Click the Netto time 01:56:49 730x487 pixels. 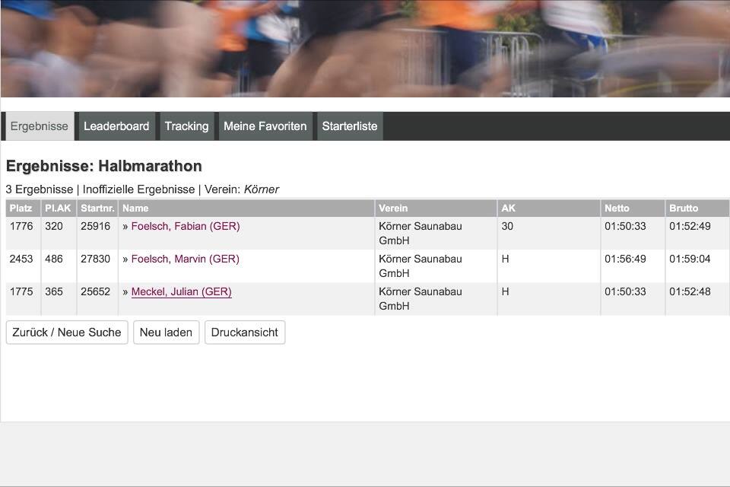625,259
